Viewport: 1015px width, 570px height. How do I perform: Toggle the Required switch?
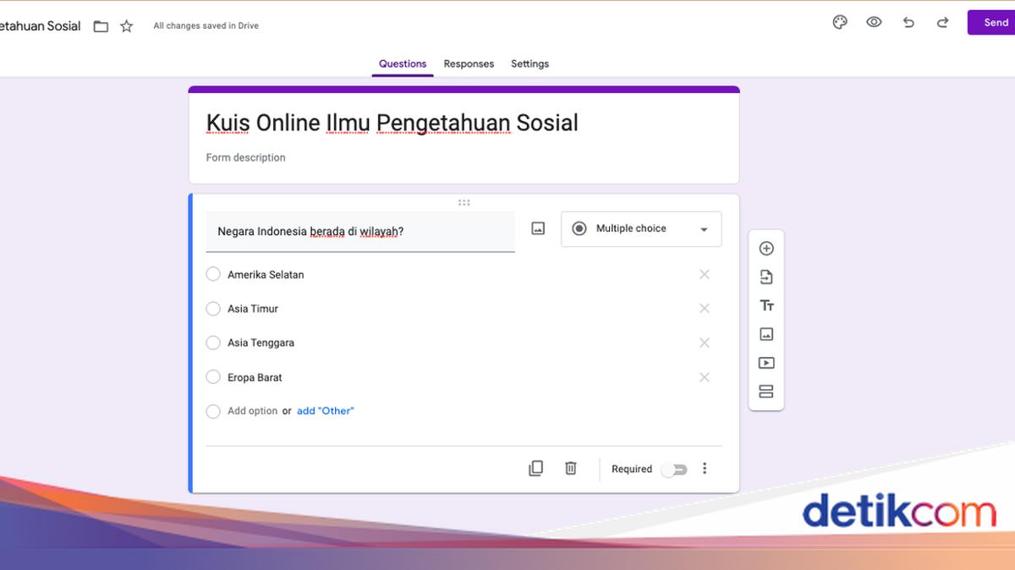(674, 469)
